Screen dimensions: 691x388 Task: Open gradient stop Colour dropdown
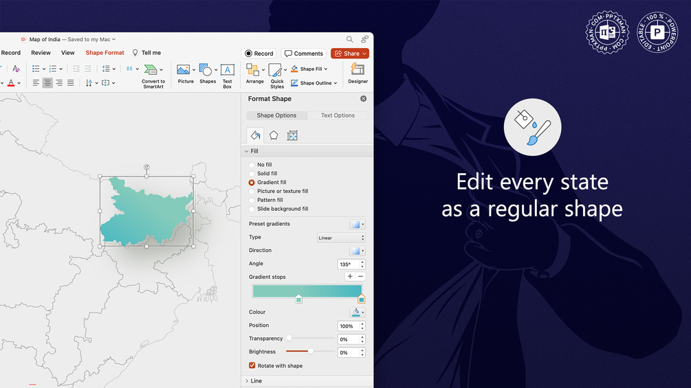point(357,312)
